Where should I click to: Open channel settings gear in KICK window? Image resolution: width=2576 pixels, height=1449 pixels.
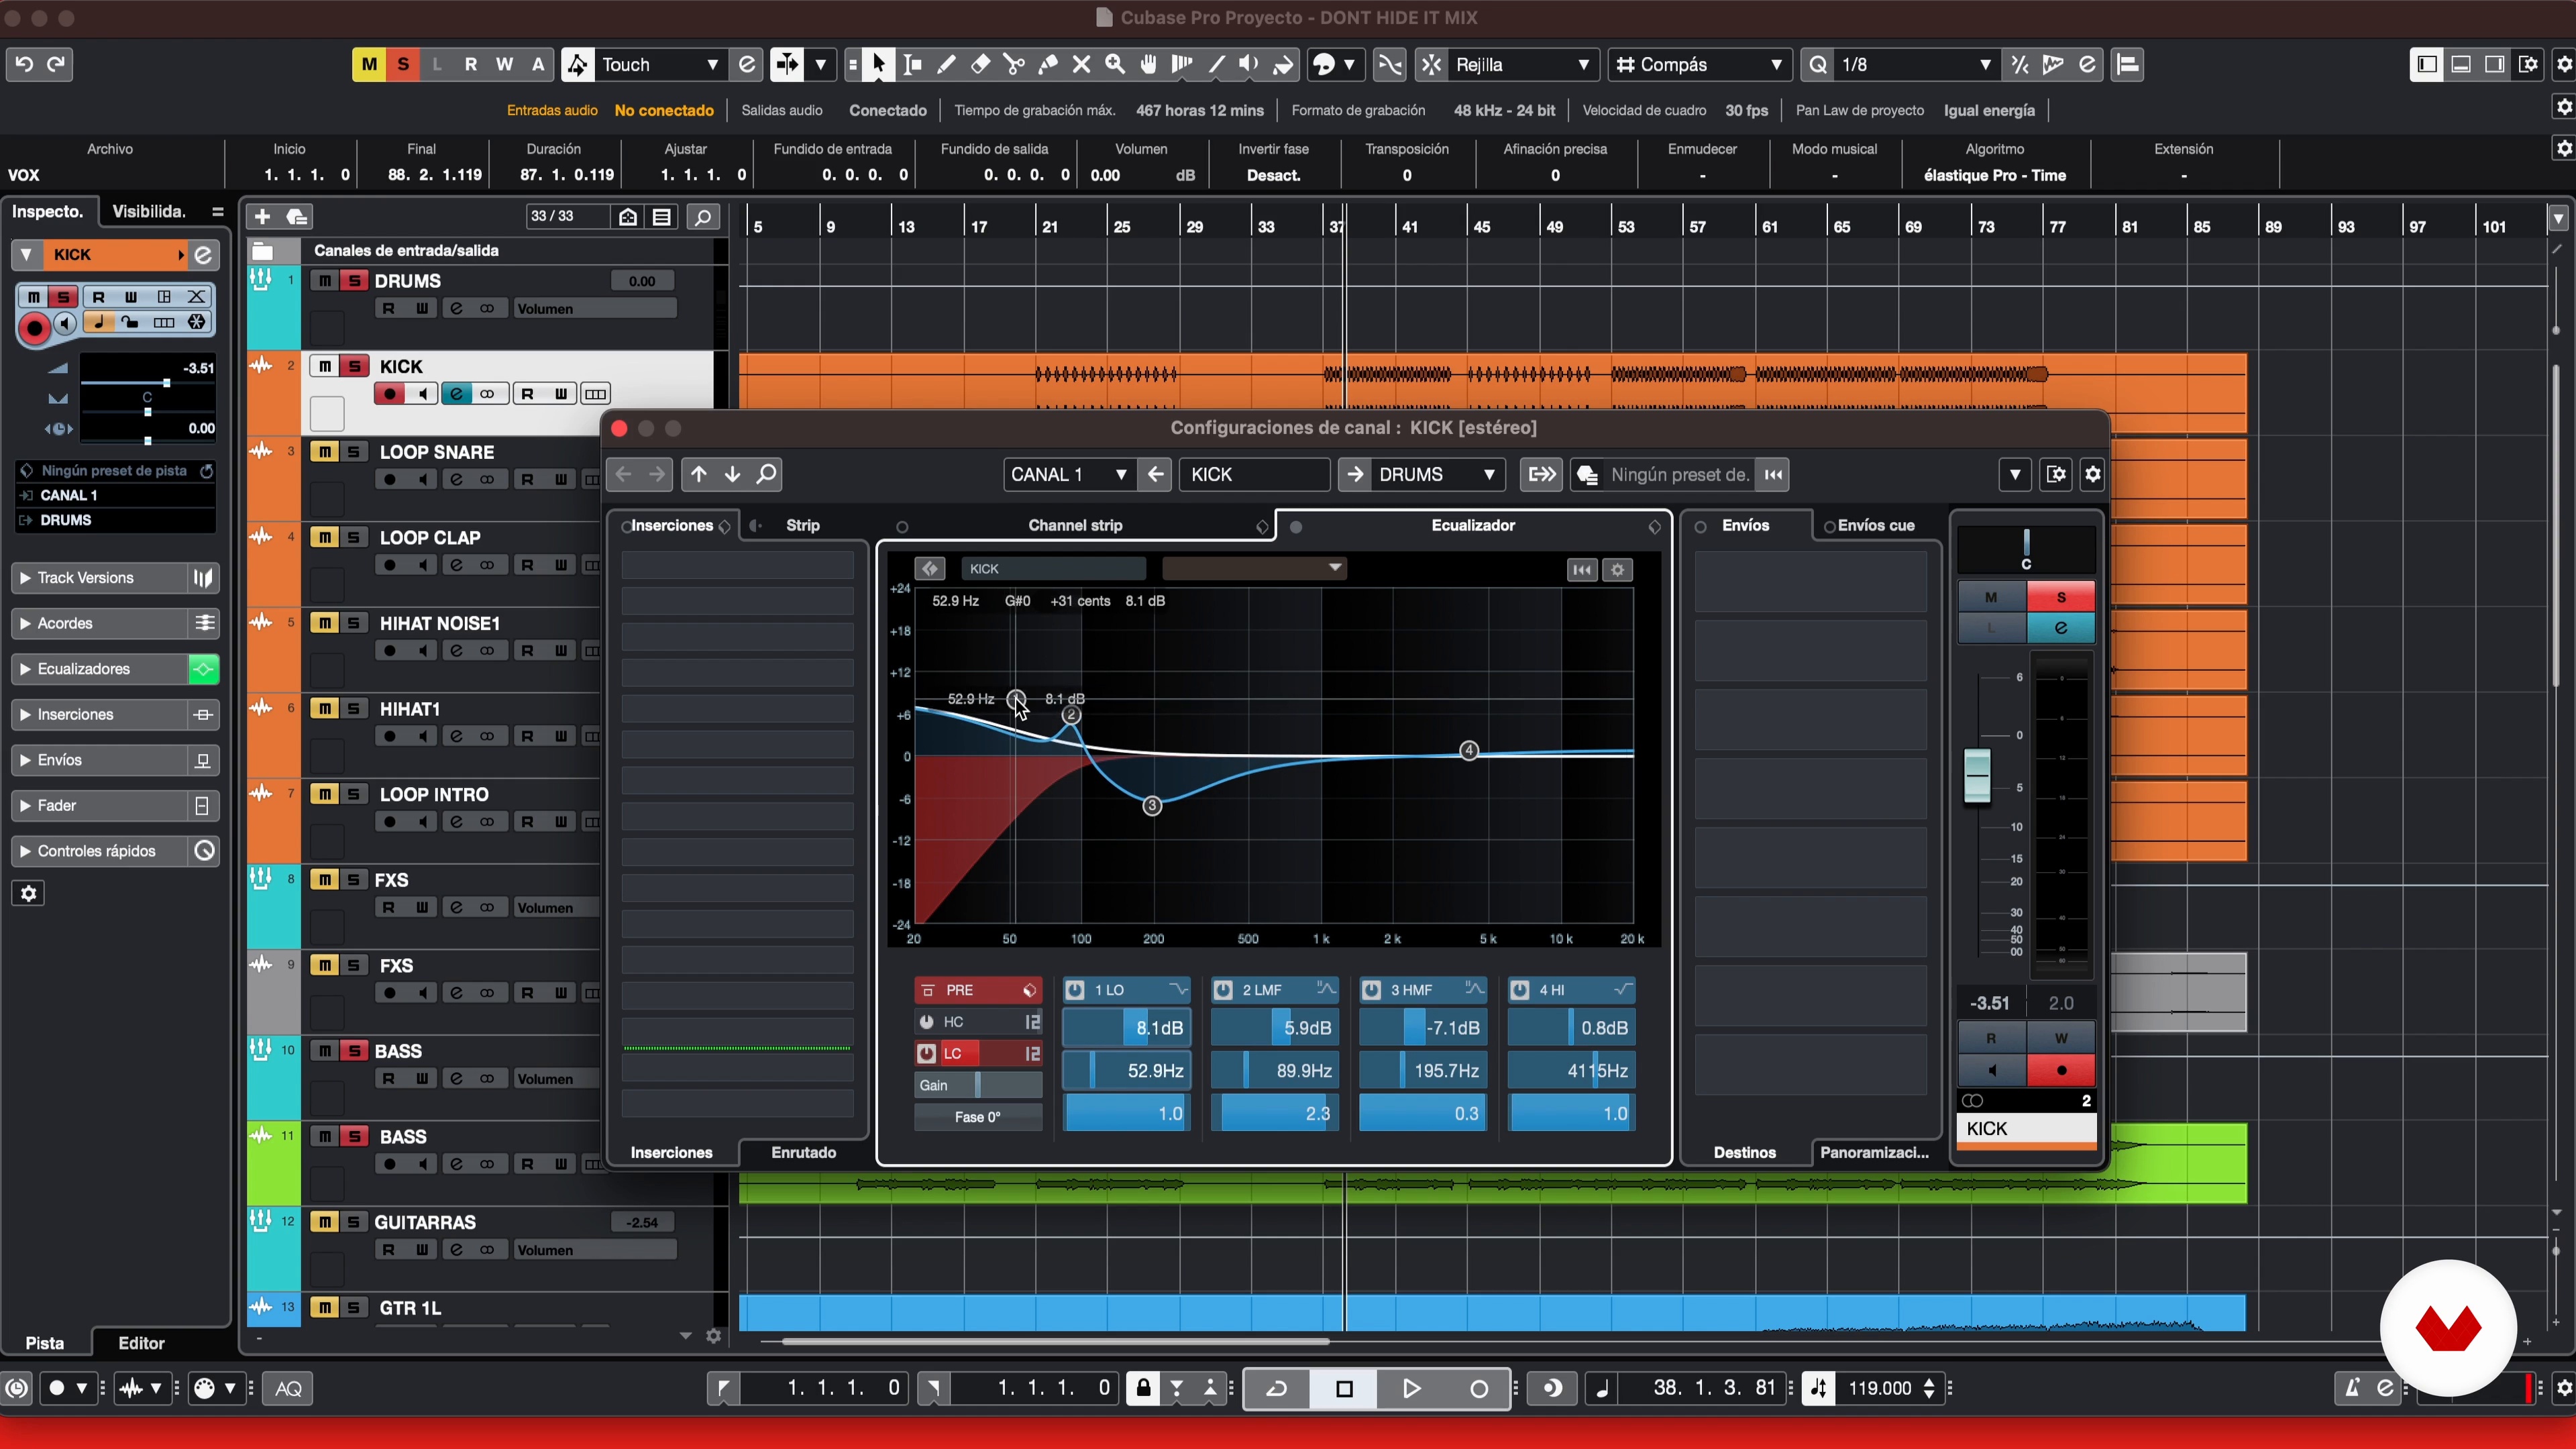pyautogui.click(x=2093, y=474)
